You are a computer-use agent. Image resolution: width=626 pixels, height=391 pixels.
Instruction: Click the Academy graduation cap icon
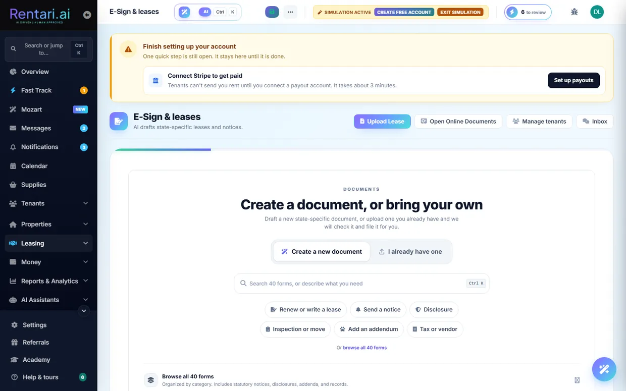click(x=14, y=360)
